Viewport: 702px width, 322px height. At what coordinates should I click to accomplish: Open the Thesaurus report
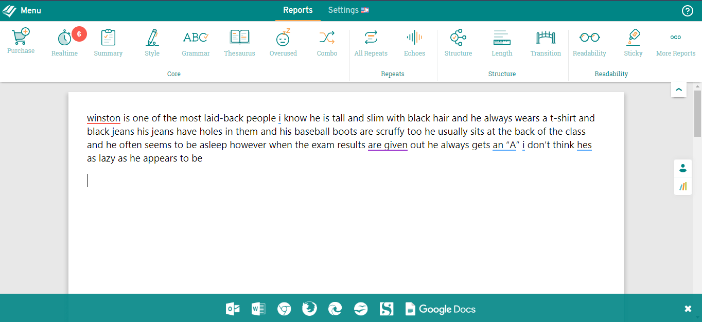(x=239, y=43)
